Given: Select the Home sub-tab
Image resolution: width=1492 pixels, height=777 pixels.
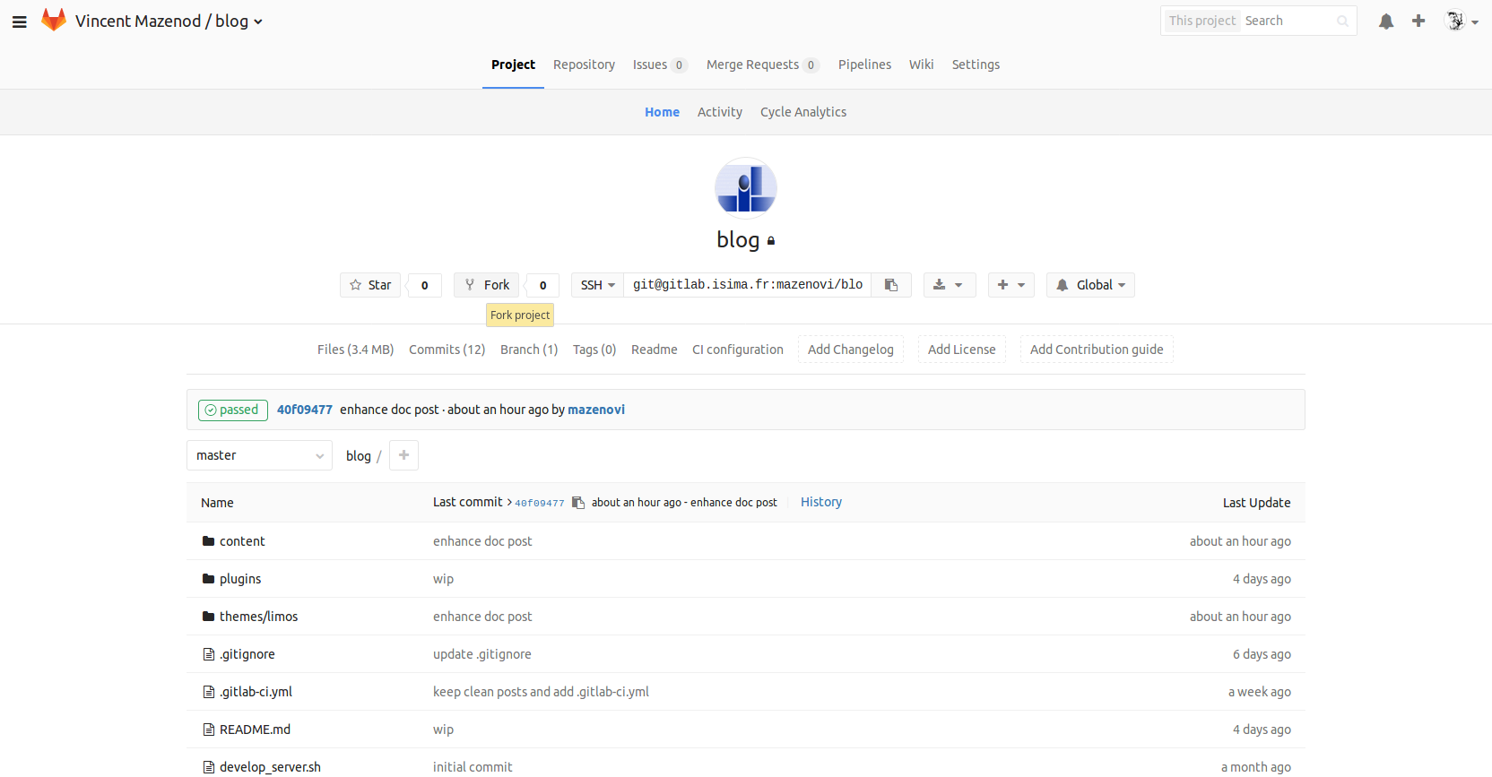Looking at the screenshot, I should (x=662, y=112).
